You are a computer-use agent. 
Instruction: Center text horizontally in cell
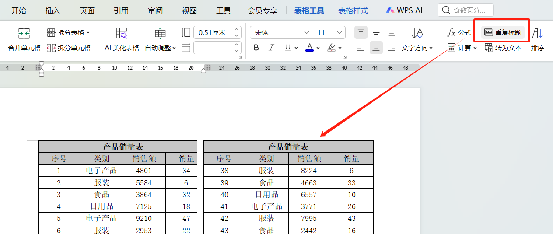376,48
